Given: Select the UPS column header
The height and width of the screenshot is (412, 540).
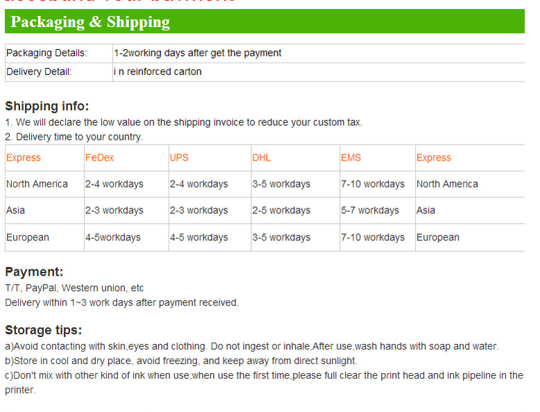Looking at the screenshot, I should pyautogui.click(x=179, y=158).
